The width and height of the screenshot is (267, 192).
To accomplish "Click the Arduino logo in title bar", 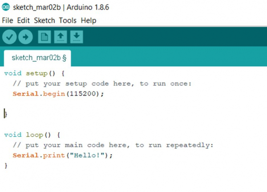I will pos(6,7).
